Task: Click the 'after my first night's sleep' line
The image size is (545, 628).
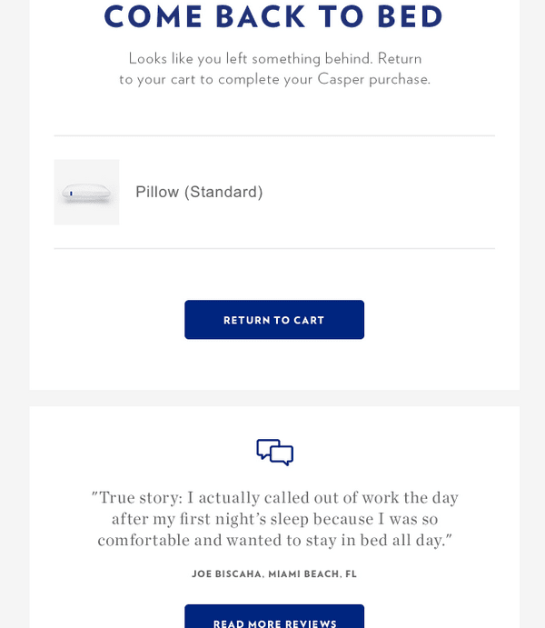Action: pyautogui.click(x=275, y=519)
